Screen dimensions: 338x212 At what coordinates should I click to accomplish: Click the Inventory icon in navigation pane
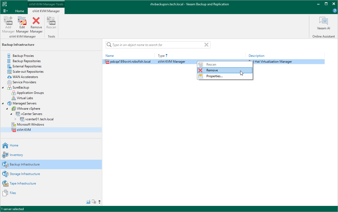[5, 155]
